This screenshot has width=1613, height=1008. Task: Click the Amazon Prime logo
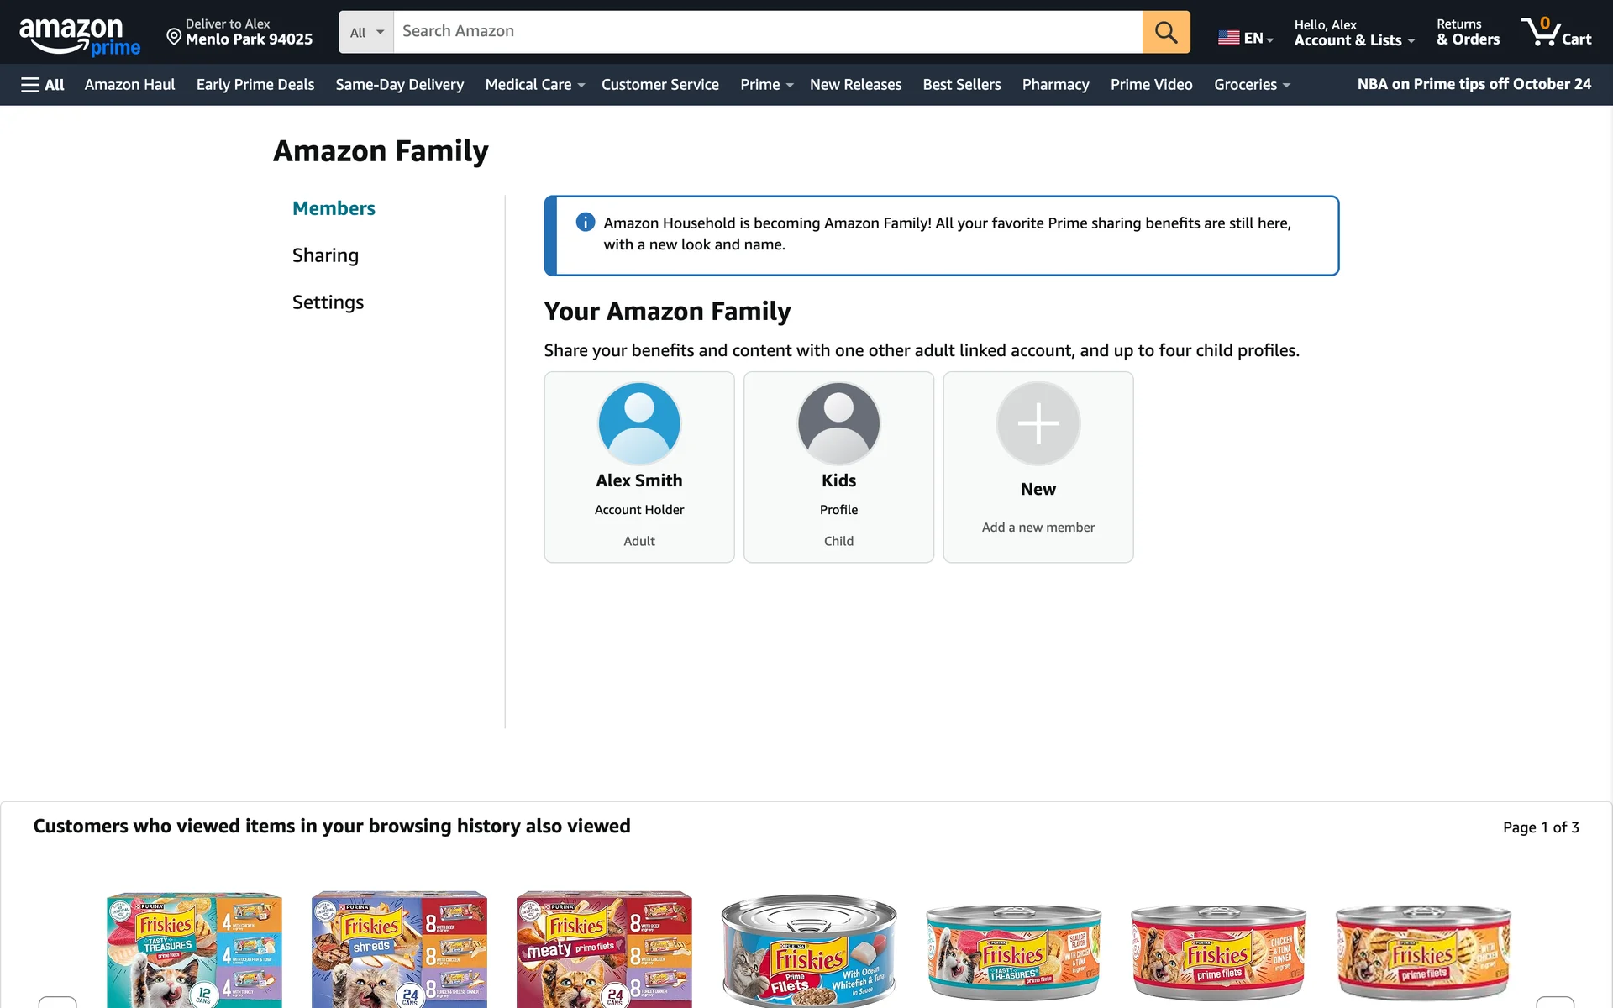point(80,36)
